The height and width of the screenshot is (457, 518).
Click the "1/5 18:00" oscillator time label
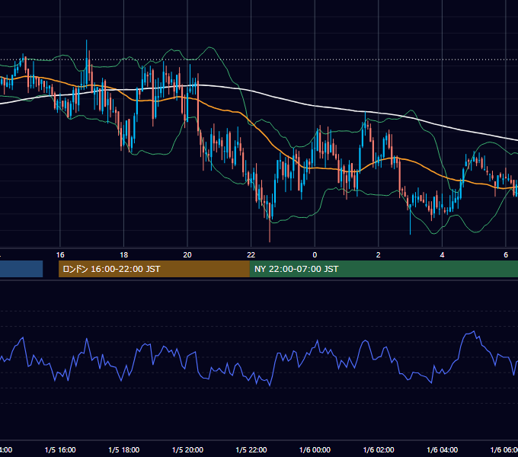click(124, 449)
